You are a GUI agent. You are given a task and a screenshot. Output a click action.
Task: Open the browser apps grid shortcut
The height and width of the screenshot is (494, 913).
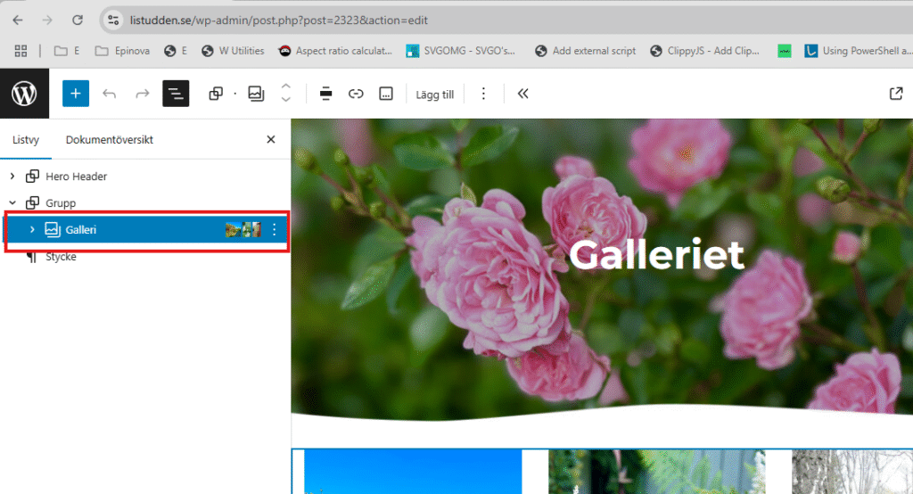21,51
